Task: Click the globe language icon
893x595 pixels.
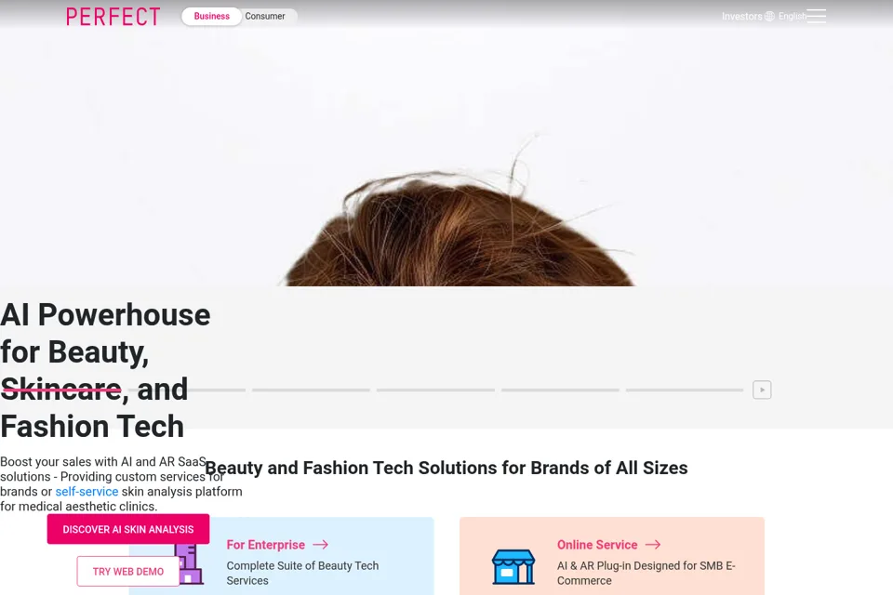Action: [769, 16]
